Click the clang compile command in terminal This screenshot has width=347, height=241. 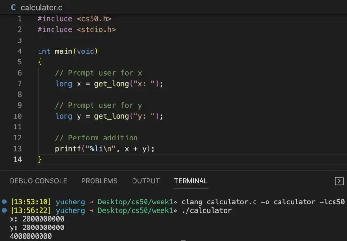tap(263, 202)
